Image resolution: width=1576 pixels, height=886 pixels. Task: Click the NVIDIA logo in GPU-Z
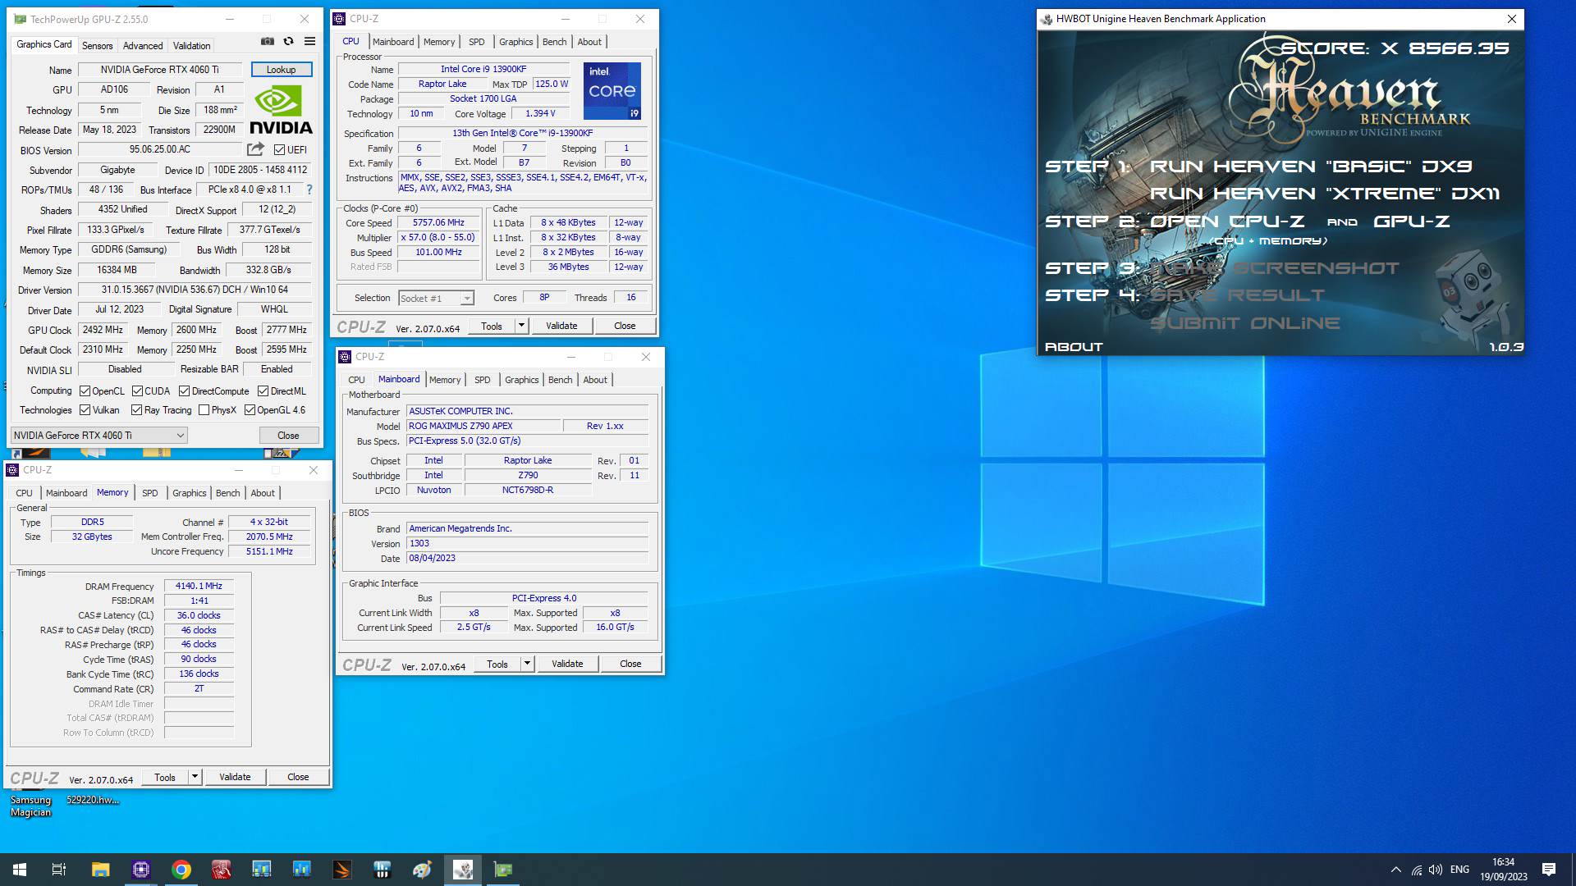[281, 110]
